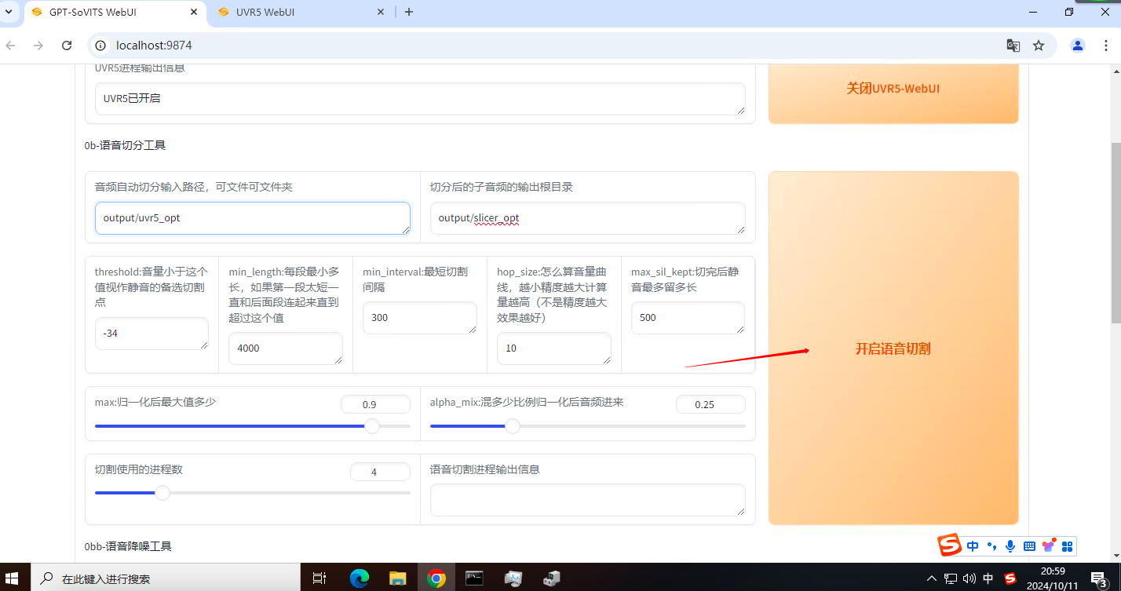
Task: Click the threshold field showing -34
Action: point(151,334)
